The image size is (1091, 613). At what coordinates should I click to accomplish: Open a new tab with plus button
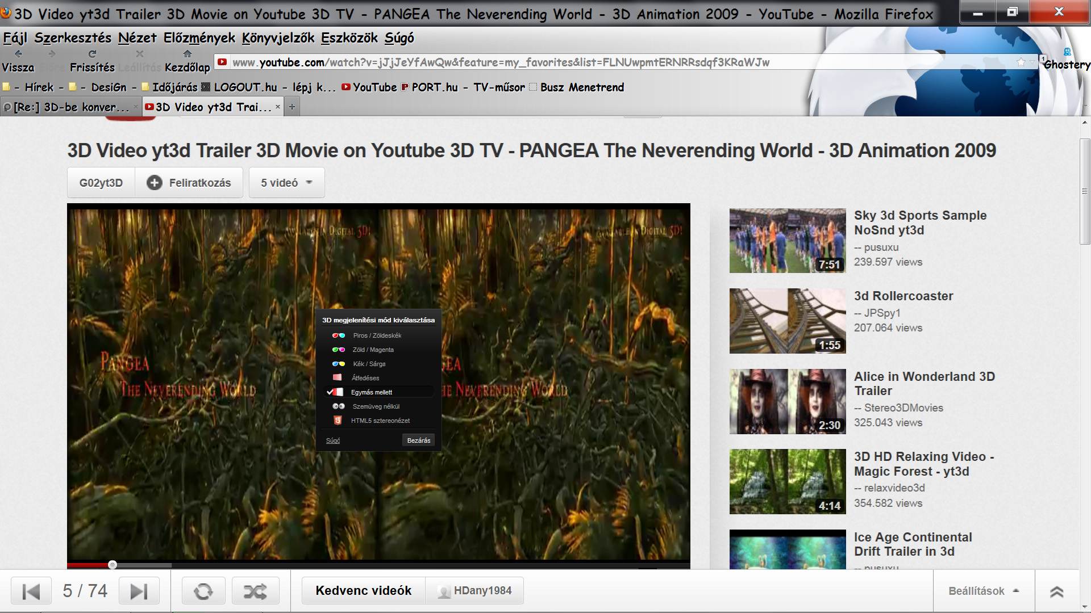click(x=292, y=107)
